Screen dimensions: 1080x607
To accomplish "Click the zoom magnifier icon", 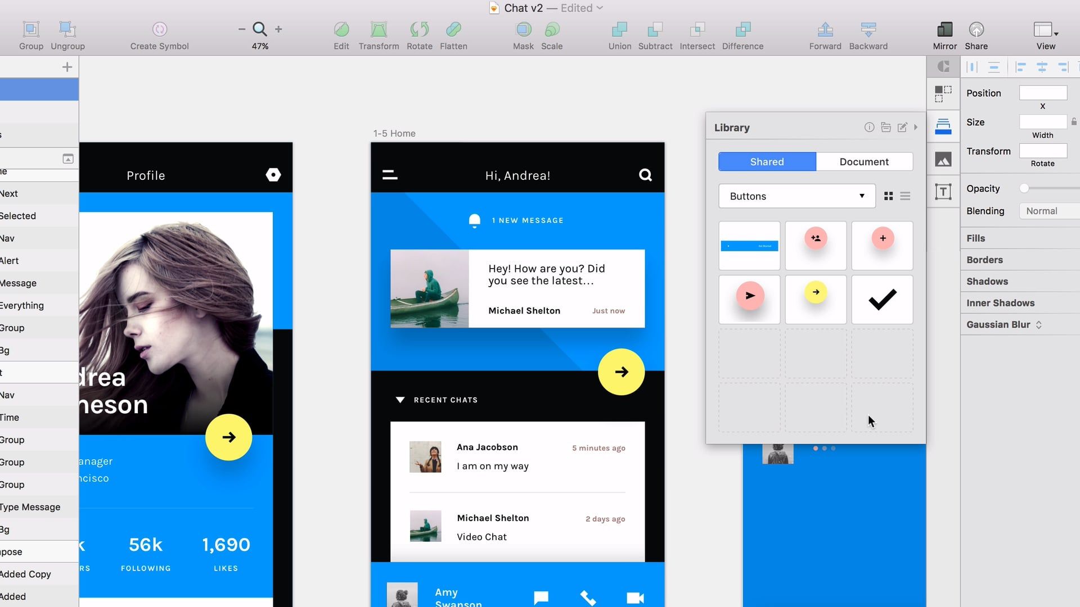I will [260, 29].
